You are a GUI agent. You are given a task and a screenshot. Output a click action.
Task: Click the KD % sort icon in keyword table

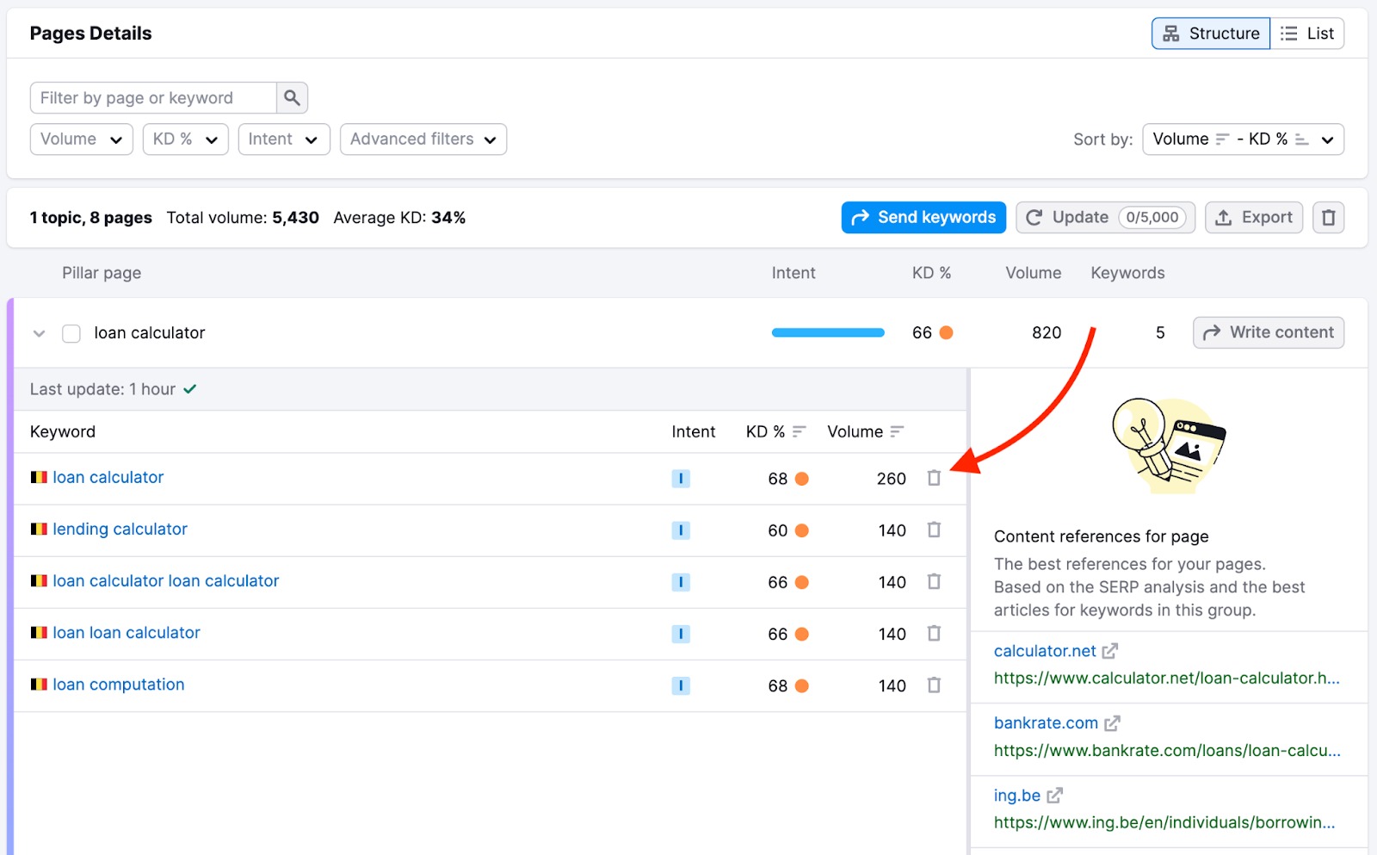click(800, 431)
